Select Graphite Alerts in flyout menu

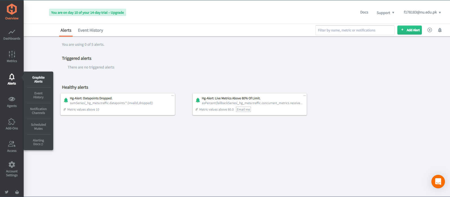(x=38, y=79)
